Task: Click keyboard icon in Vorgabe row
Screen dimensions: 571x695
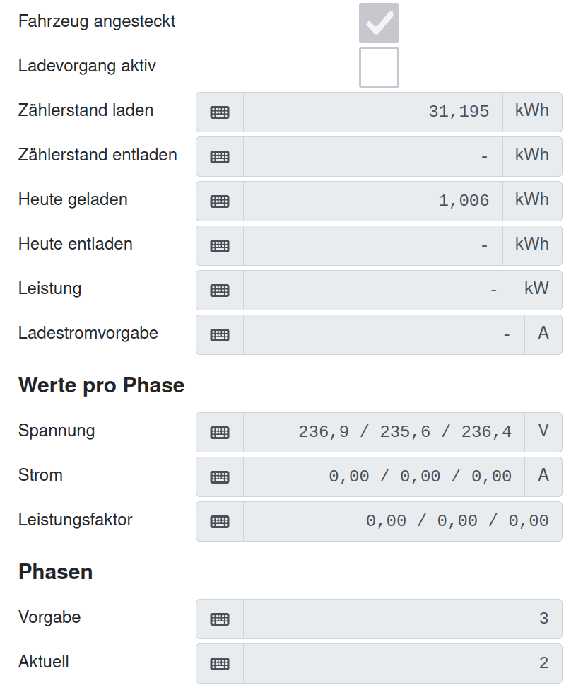Action: [220, 619]
